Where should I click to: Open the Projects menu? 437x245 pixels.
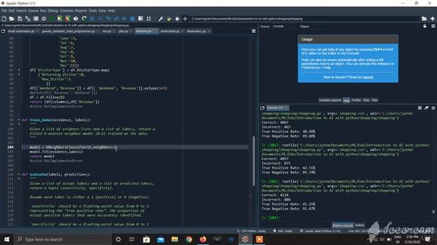tap(81, 11)
